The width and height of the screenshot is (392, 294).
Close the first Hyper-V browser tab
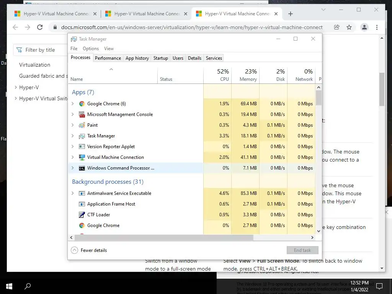(x=95, y=14)
